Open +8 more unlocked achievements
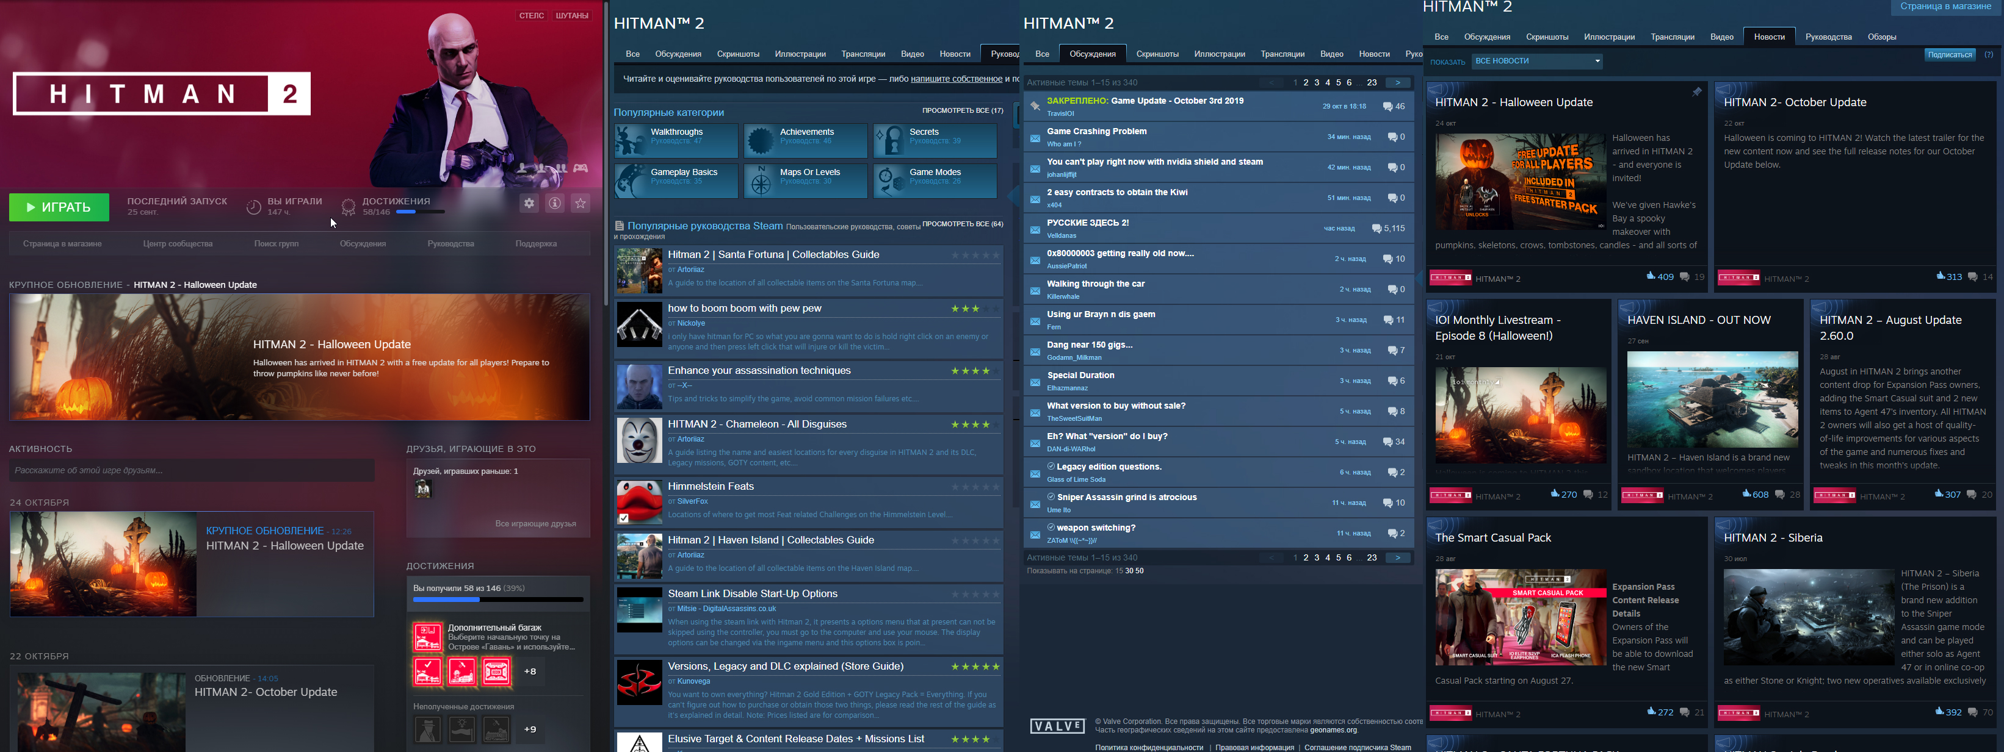2004x752 pixels. click(530, 671)
